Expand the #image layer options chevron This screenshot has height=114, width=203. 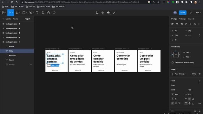coord(31,65)
